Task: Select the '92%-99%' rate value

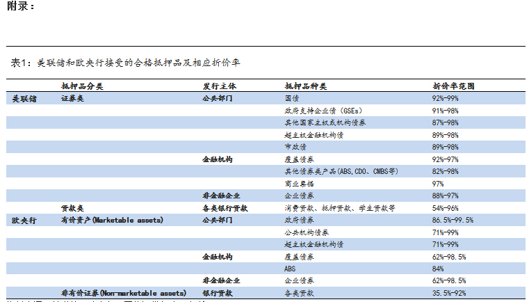Action: pos(446,98)
